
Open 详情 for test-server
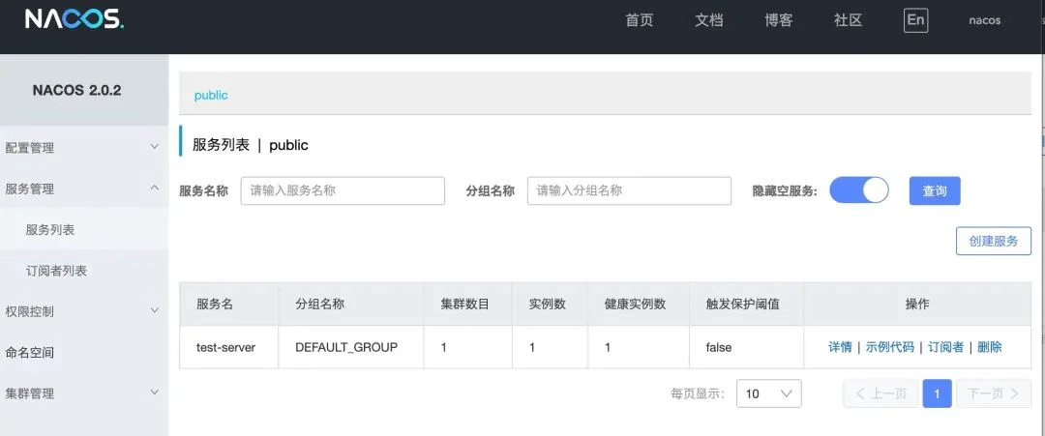[840, 347]
